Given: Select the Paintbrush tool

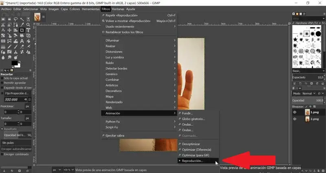Looking at the screenshot, I should tap(15, 47).
